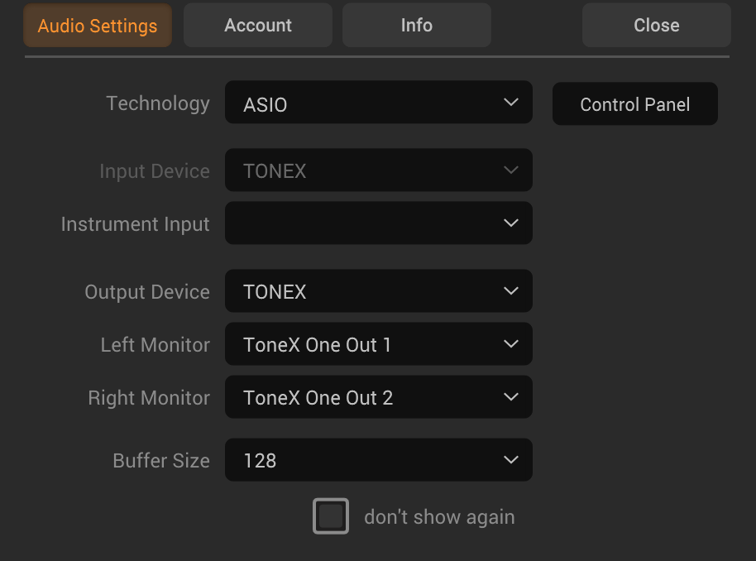
Task: Click the Right Monitor label
Action: click(x=149, y=398)
